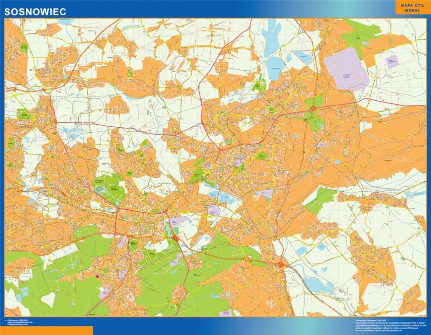Select the Pogoria III lake
Viewport: 431px width, 335px height.
[275, 68]
